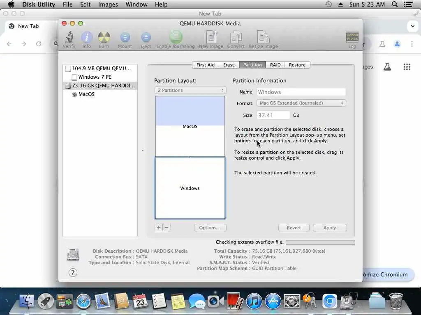The image size is (421, 315).
Task: Remove a partition with the minus button
Action: (167, 228)
